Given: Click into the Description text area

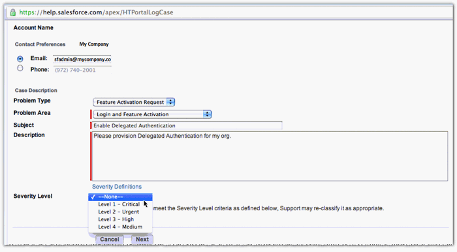Looking at the screenshot, I should click(270, 156).
